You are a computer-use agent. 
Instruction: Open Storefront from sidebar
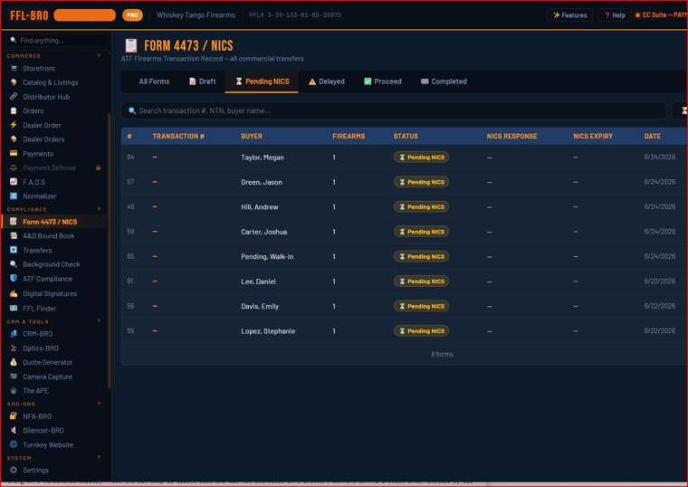39,69
